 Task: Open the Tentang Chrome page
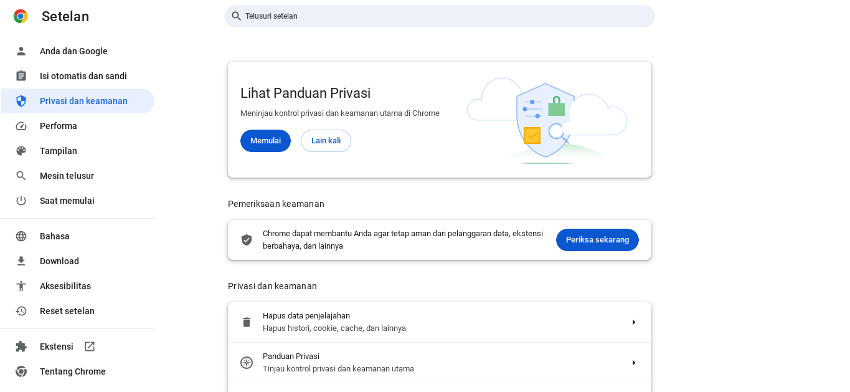[77, 371]
